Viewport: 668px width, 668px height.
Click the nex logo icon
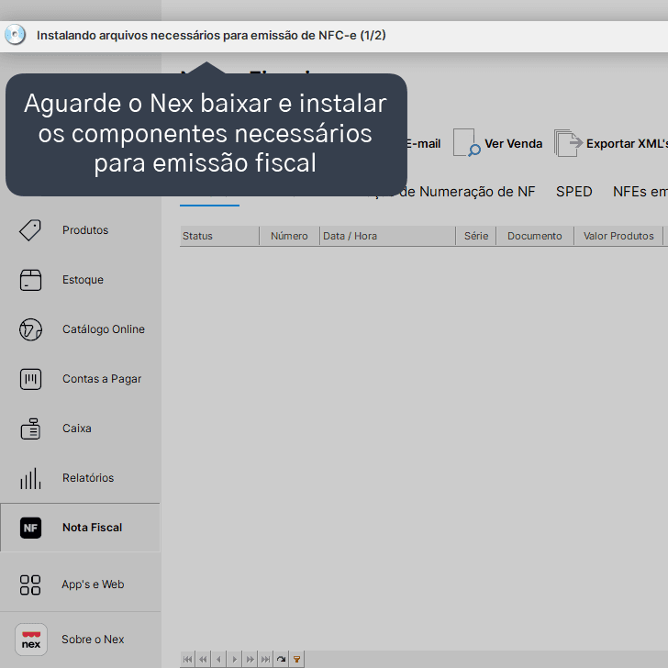pos(30,640)
